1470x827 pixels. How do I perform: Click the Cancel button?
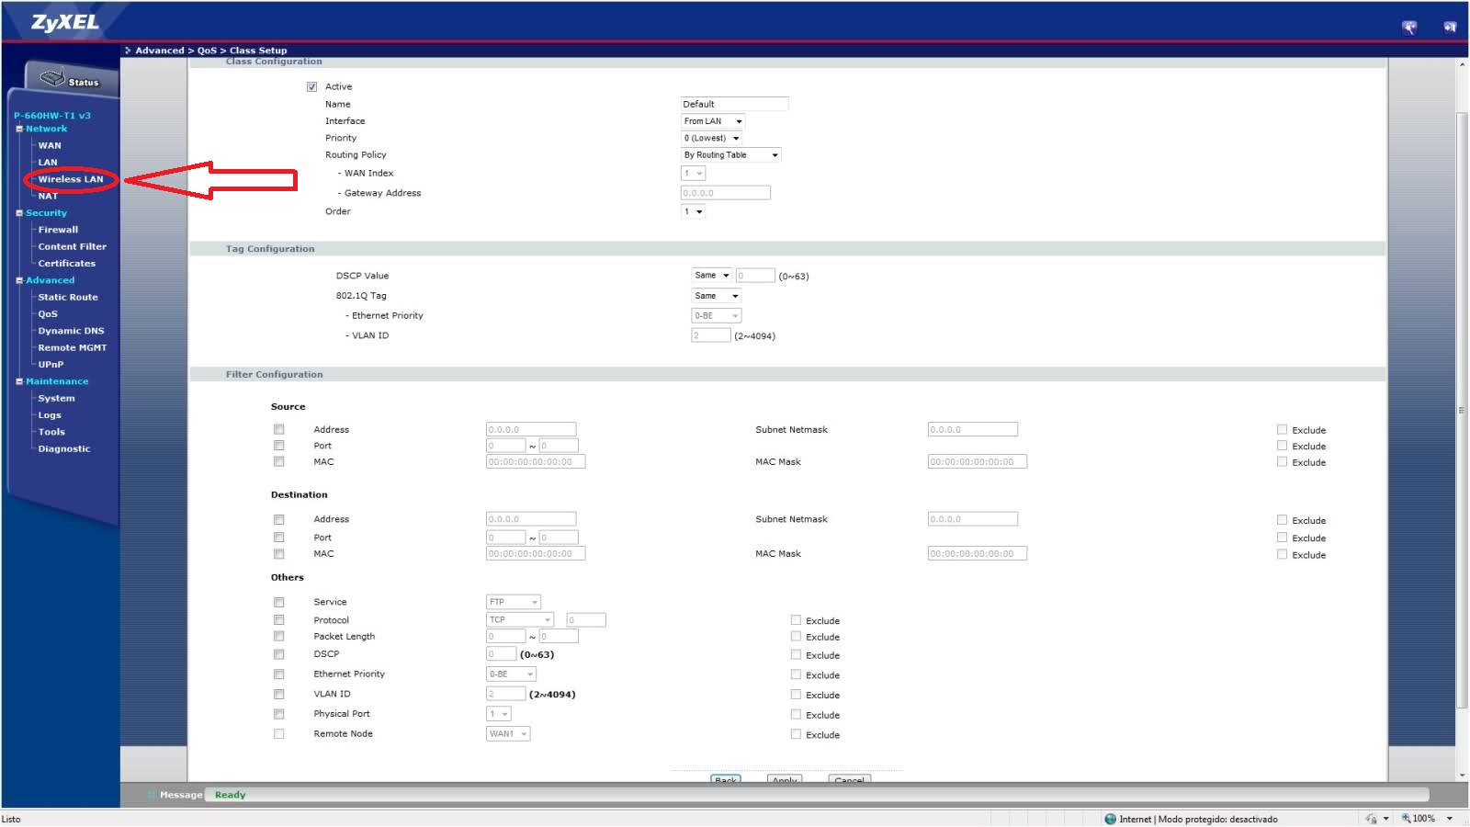coord(849,779)
